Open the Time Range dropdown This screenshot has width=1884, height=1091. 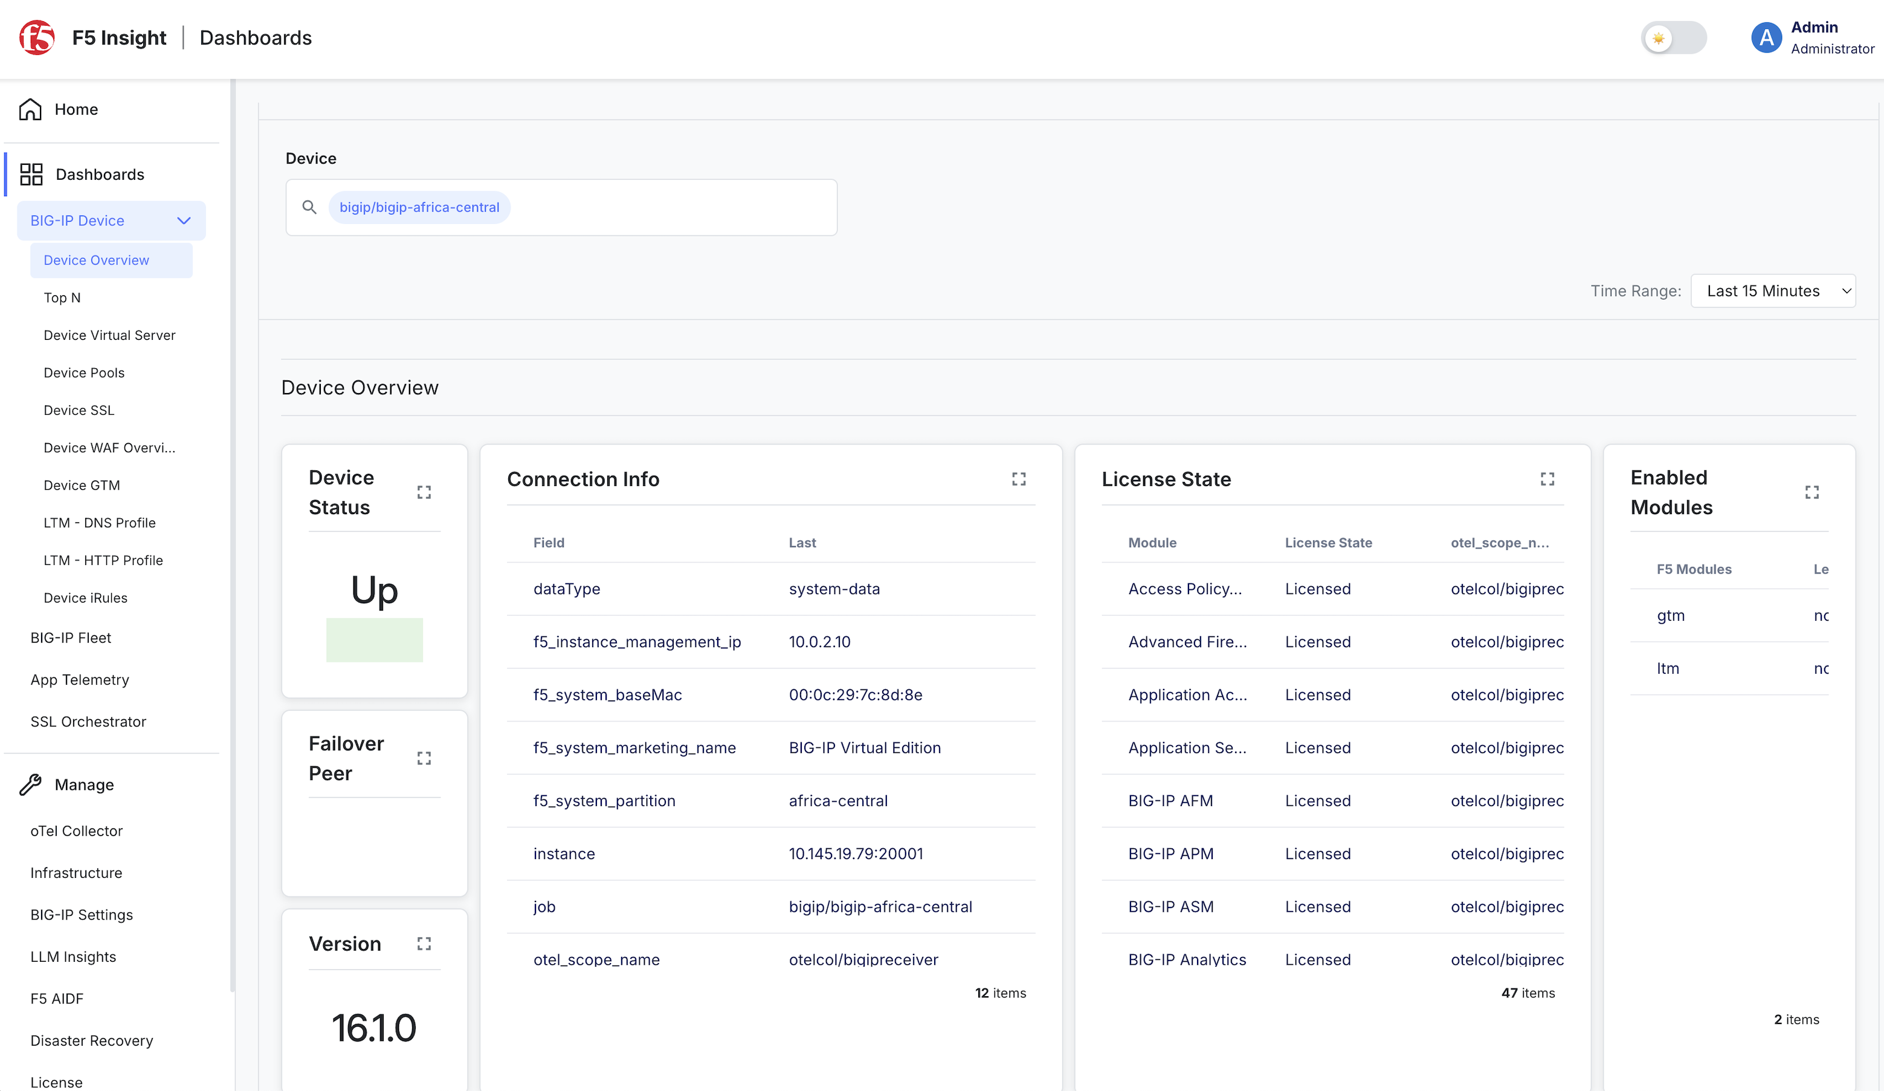coord(1773,290)
